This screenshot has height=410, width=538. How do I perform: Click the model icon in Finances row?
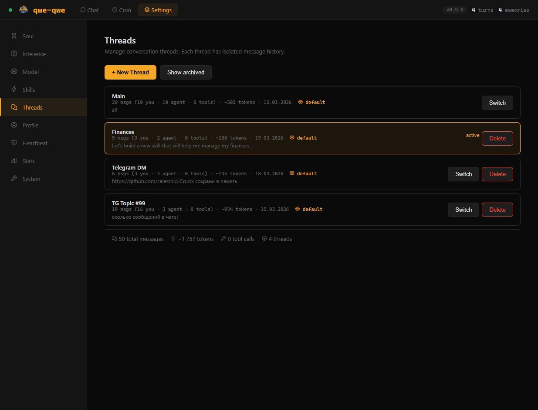tap(292, 138)
